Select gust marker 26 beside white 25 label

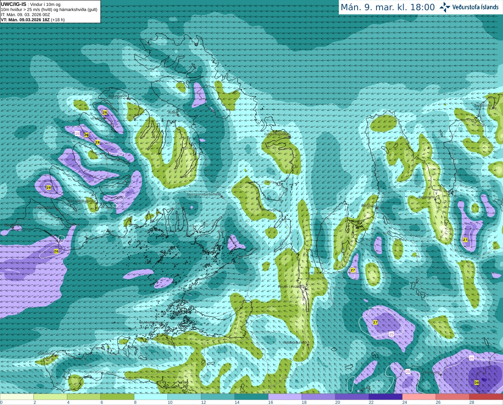point(86,135)
